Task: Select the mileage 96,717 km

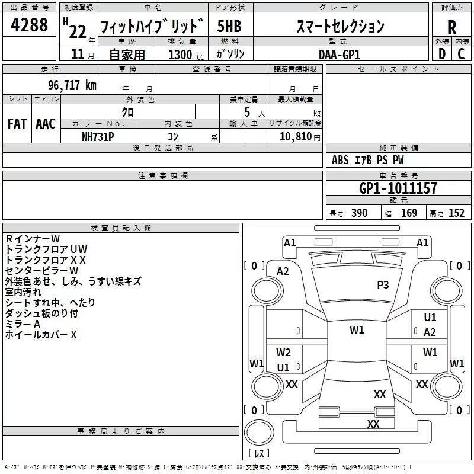Action: 72,85
